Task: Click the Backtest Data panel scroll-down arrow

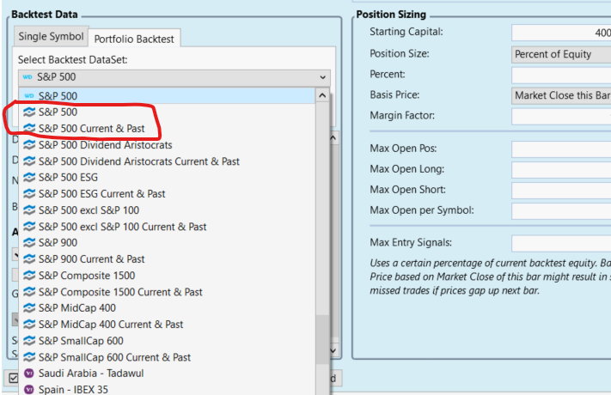Action: click(x=333, y=350)
